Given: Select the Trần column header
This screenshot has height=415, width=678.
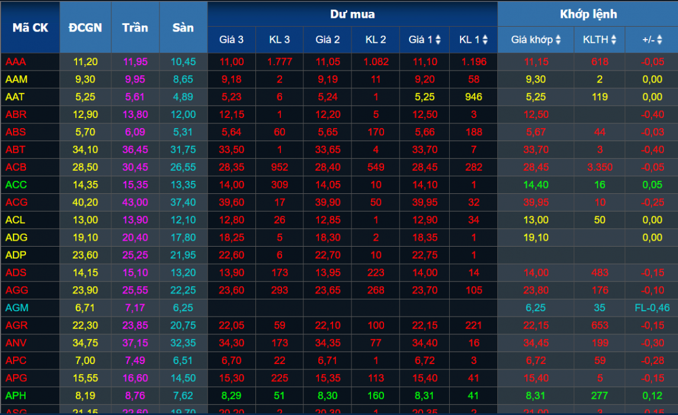Looking at the screenshot, I should (135, 28).
